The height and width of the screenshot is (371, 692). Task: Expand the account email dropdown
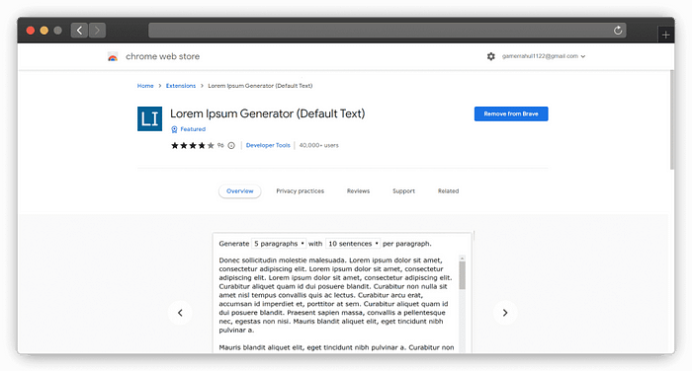coord(544,56)
